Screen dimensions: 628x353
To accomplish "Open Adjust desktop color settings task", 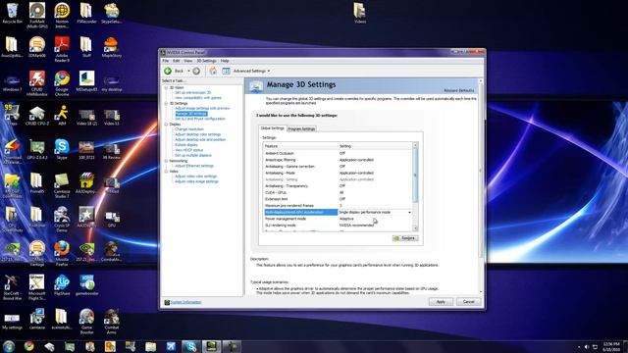I will point(198,134).
